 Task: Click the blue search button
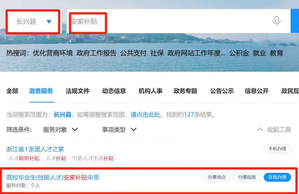(295, 21)
